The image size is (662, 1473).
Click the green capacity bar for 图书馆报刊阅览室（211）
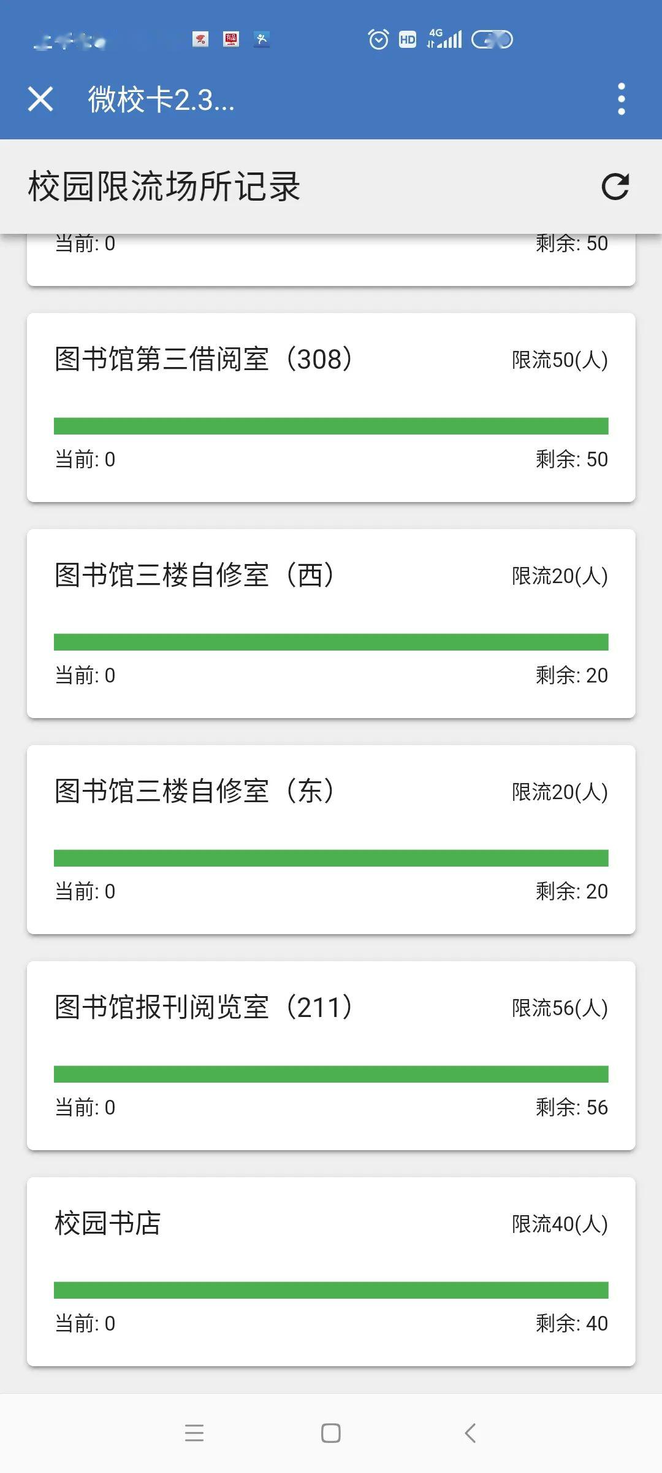[331, 1074]
